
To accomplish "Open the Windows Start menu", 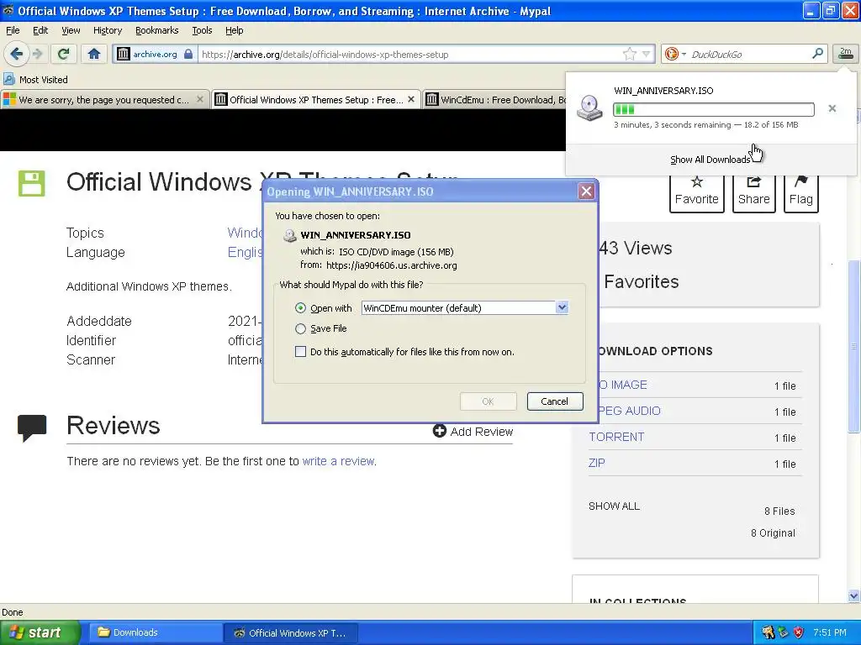I will [x=40, y=632].
